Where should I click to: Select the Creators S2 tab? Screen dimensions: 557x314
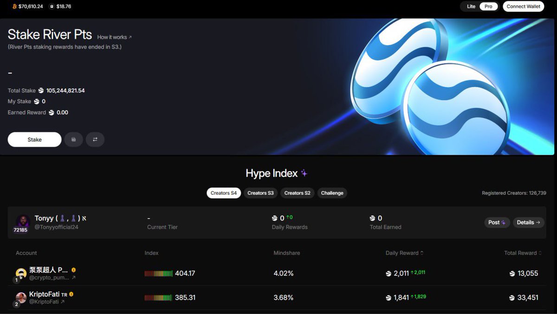point(298,193)
